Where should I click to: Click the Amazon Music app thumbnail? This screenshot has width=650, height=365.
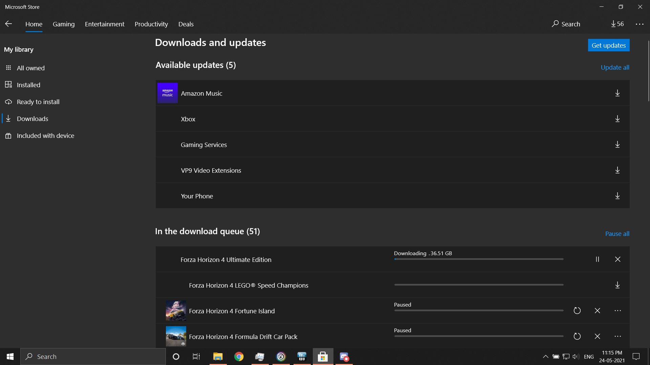pyautogui.click(x=168, y=93)
